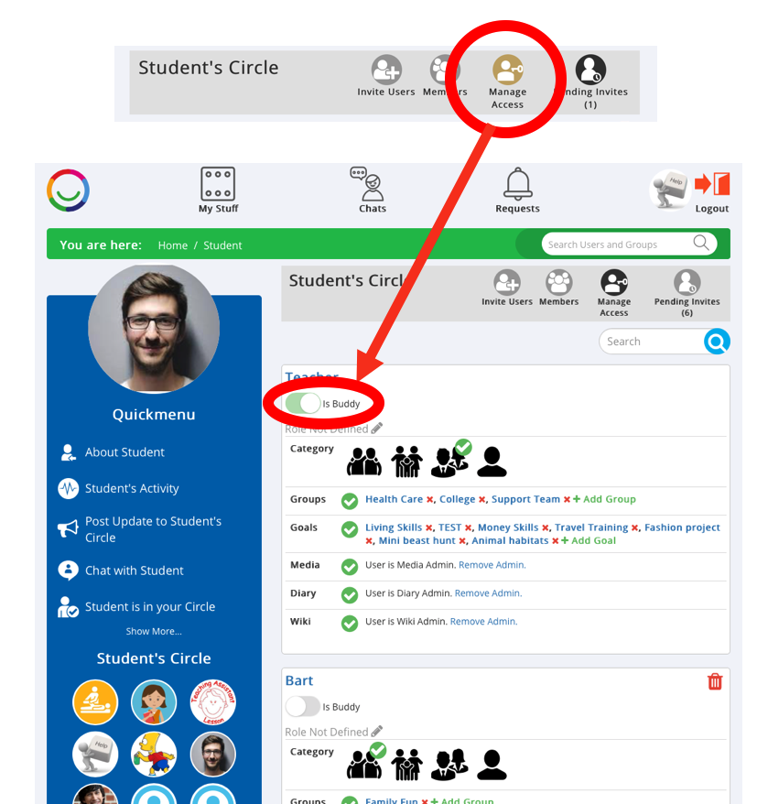Click Add Goal
This screenshot has width=757, height=804.
click(x=589, y=540)
